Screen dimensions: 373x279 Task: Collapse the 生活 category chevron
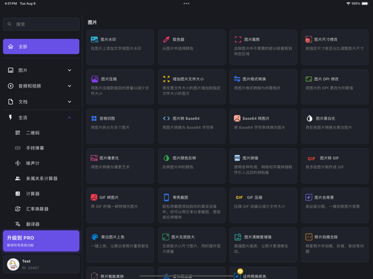70,118
